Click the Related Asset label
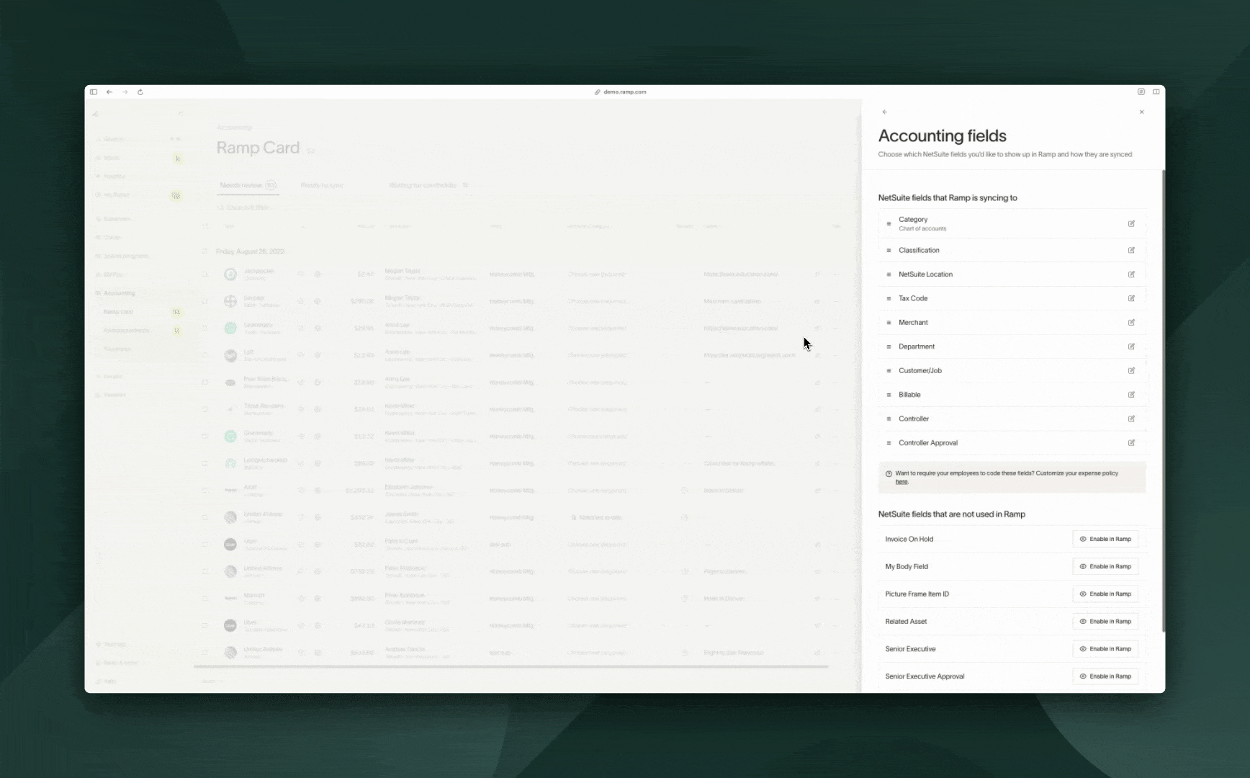This screenshot has width=1250, height=778. point(906,622)
